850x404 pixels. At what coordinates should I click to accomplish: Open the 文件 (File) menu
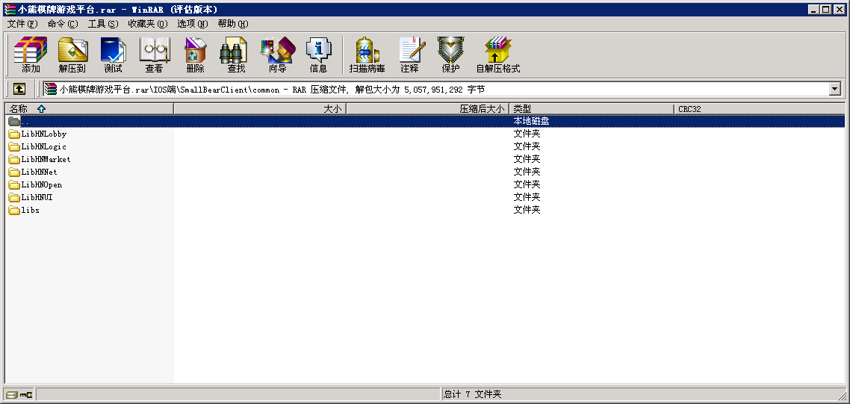click(22, 24)
